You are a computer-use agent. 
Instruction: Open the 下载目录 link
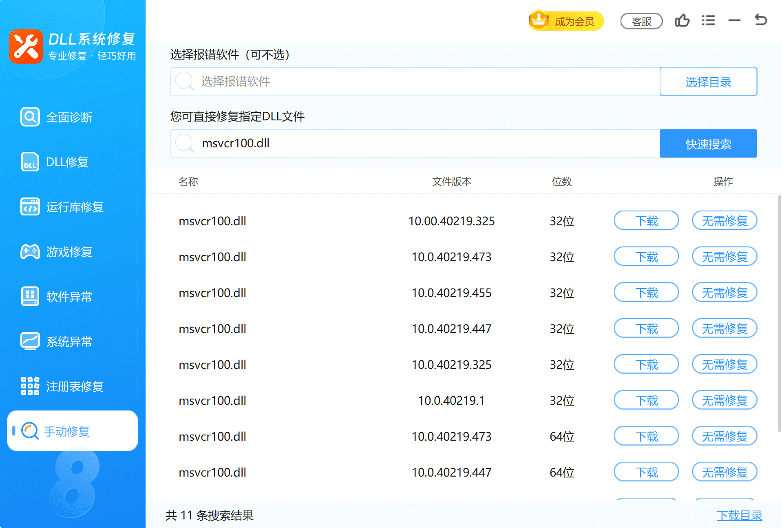739,515
